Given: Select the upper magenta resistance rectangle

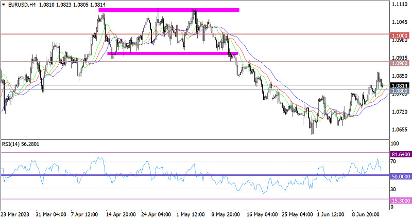Looking at the screenshot, I should pyautogui.click(x=173, y=10).
